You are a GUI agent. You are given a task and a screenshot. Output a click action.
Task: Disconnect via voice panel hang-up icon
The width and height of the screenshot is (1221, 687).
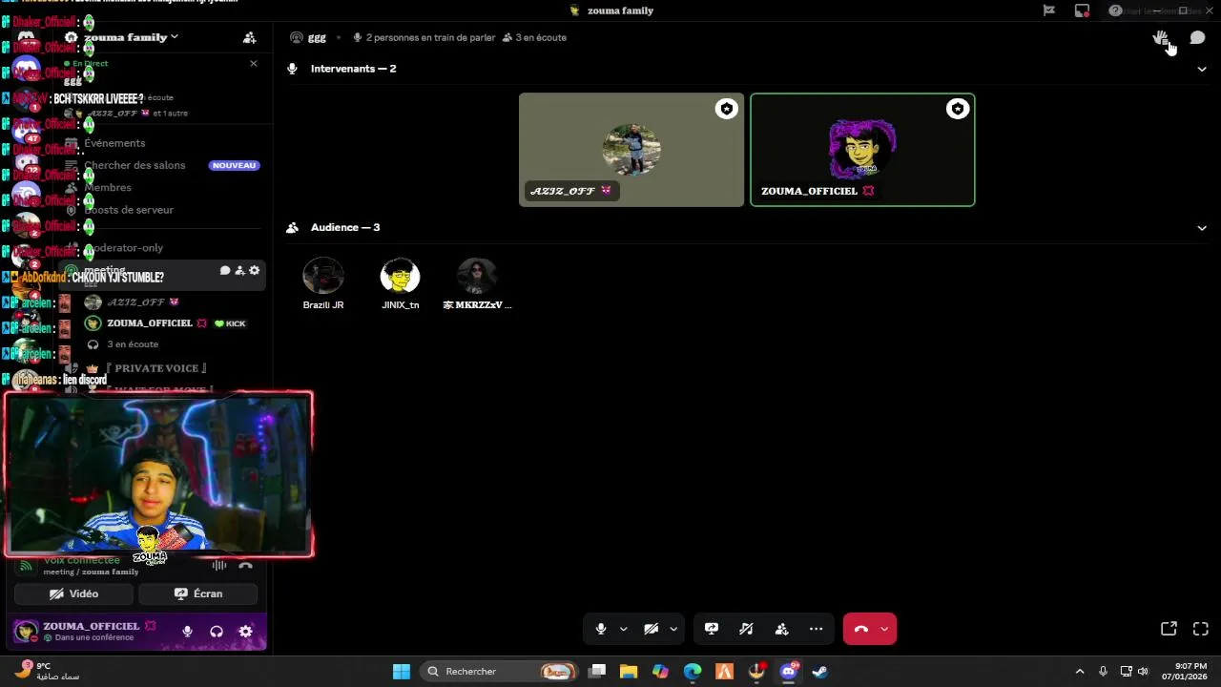point(245,565)
